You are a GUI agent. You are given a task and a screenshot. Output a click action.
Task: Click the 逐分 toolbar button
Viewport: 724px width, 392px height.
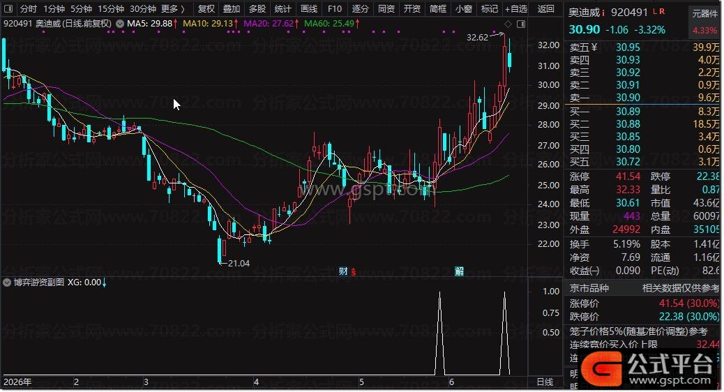click(360, 9)
